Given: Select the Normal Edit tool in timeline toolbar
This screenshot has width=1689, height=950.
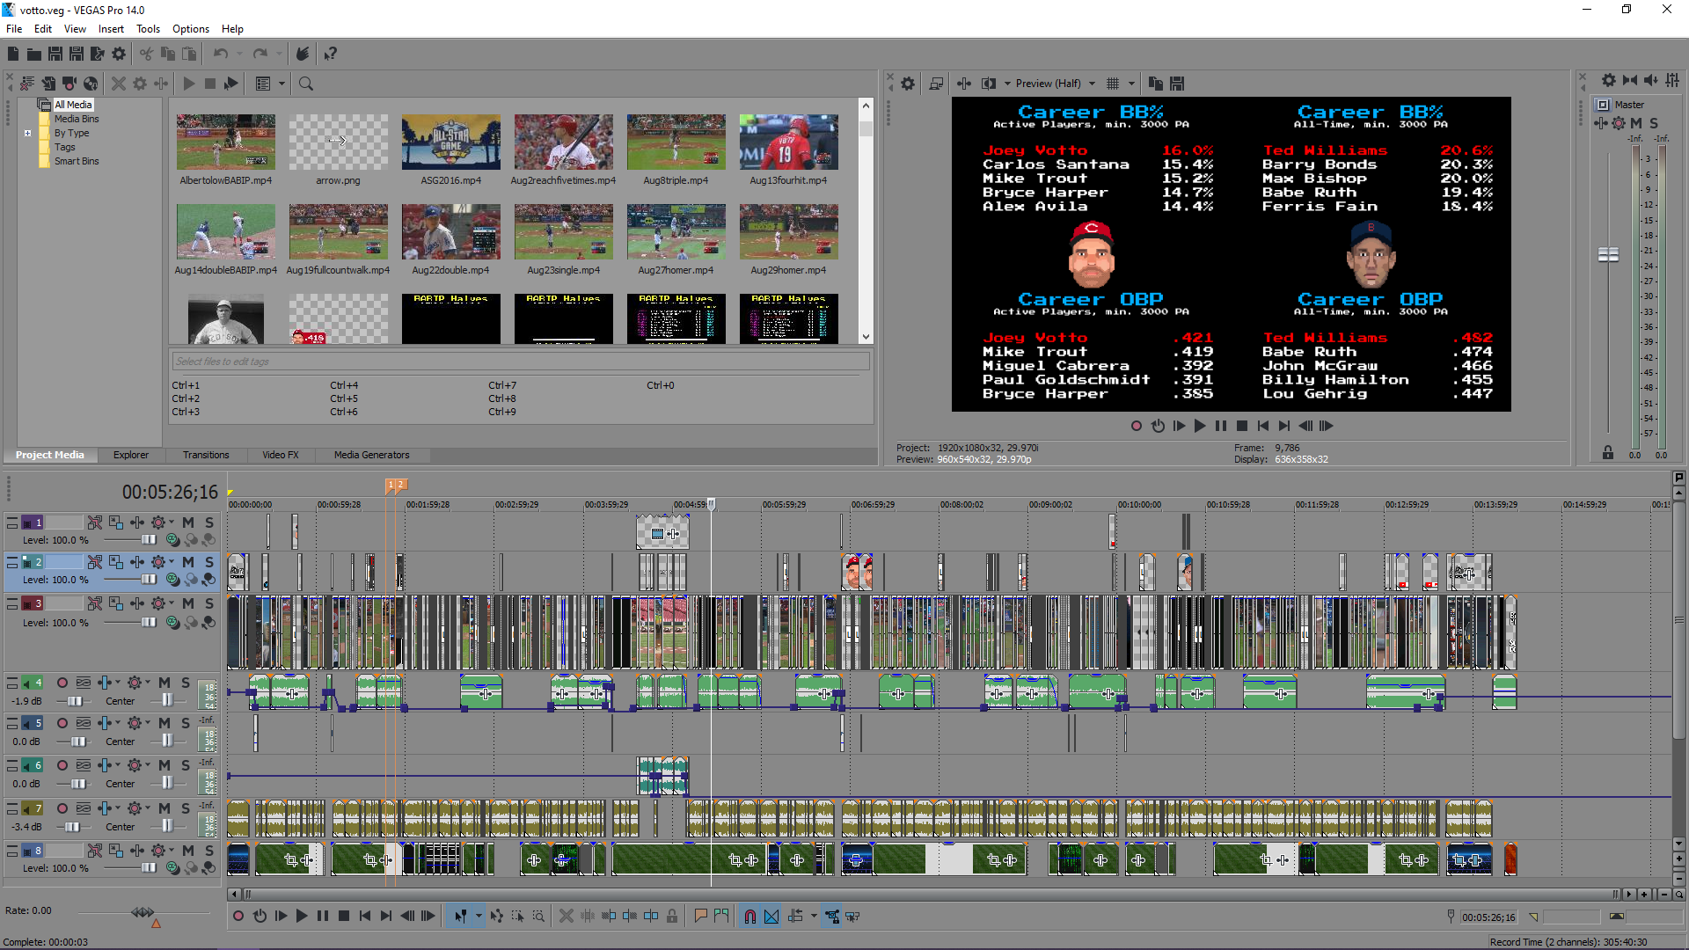Looking at the screenshot, I should [460, 917].
